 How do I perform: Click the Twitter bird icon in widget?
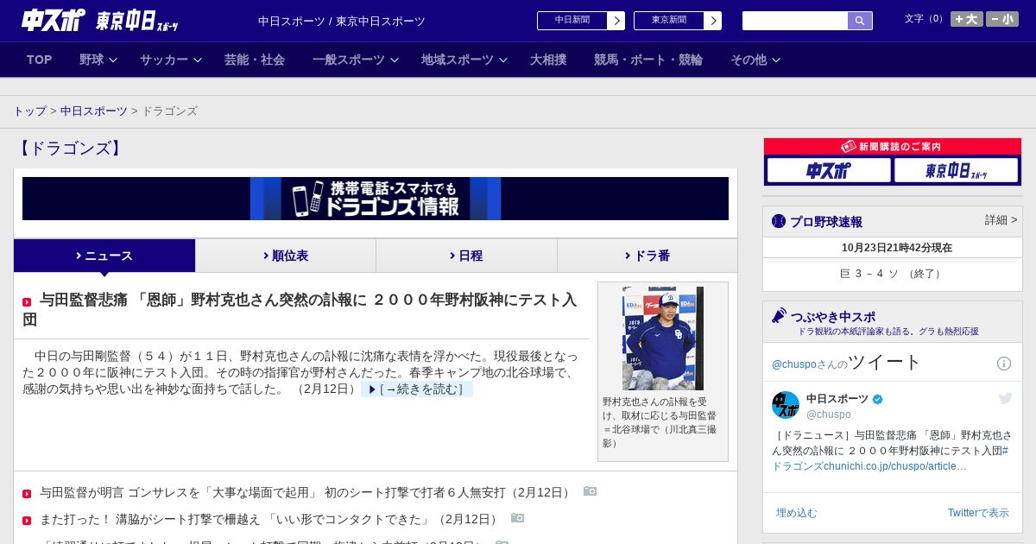(1005, 398)
